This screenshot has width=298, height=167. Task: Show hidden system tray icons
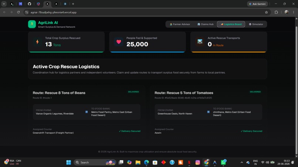[x=241, y=163]
